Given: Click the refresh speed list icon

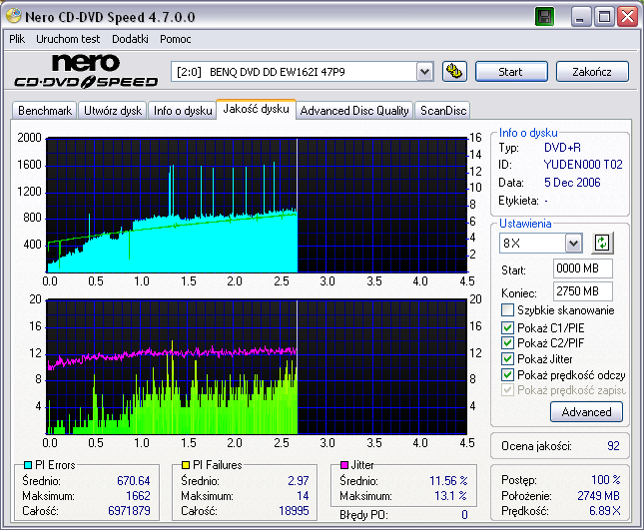Looking at the screenshot, I should (602, 243).
